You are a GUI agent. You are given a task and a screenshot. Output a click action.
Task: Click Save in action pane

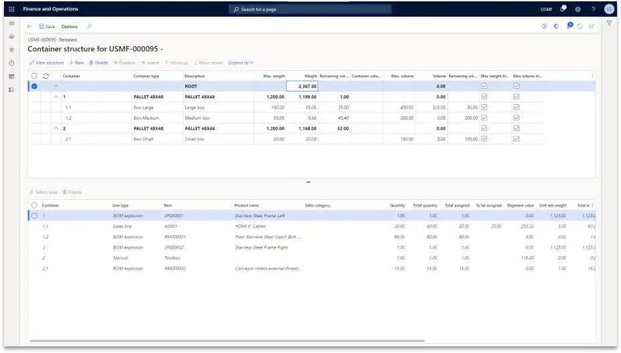tap(47, 26)
